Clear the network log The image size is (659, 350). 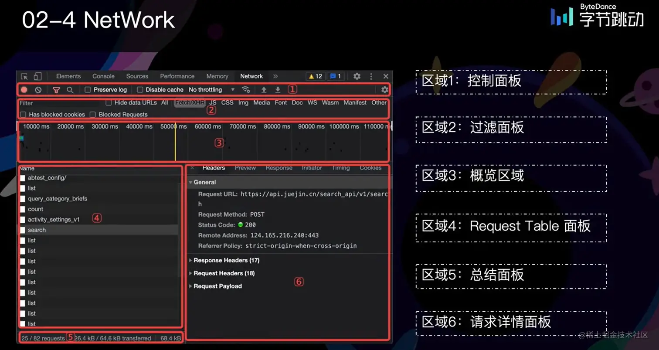[38, 90]
